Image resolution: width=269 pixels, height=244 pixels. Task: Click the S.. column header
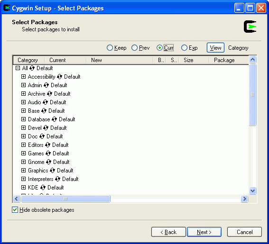click(x=173, y=60)
